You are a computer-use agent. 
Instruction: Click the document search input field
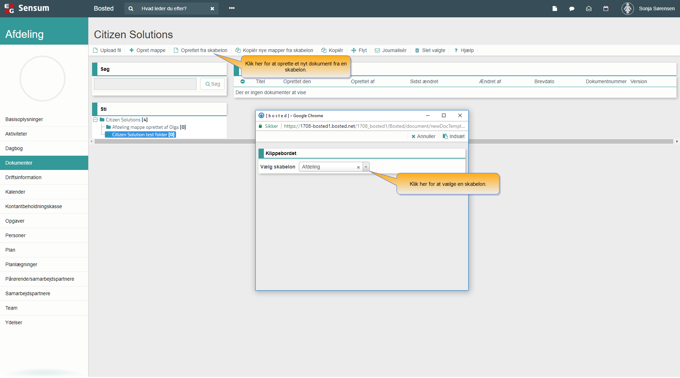point(145,84)
